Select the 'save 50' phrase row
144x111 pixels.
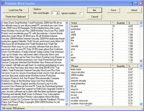(x=105, y=98)
